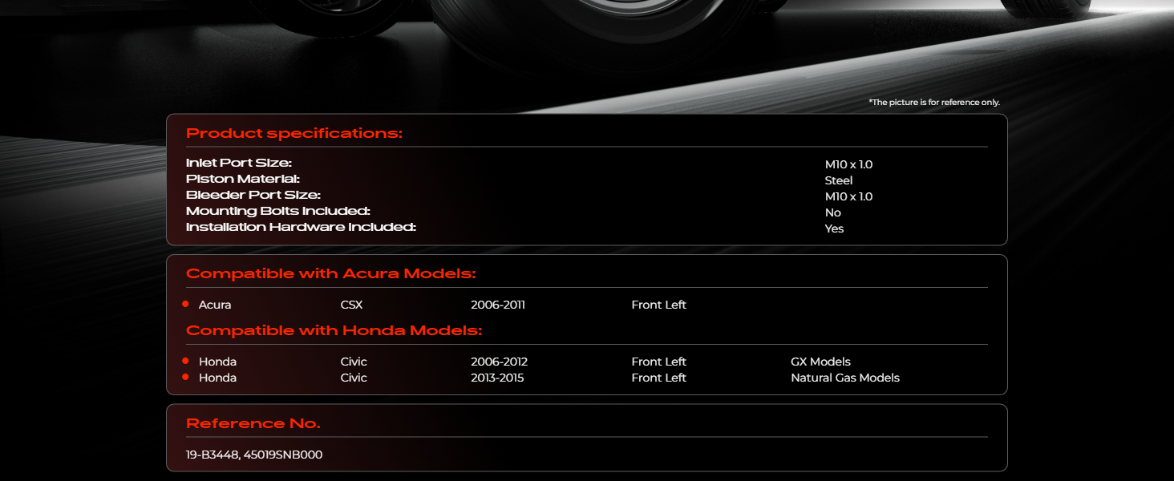Click the Compatible with Acura Models heading

point(330,274)
